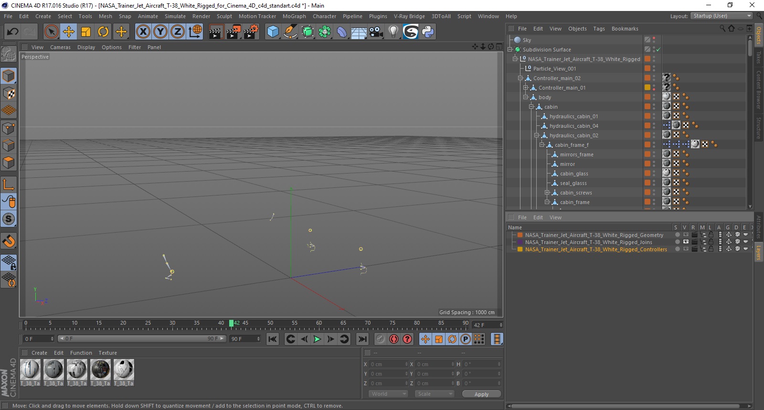Toggle visibility dots for the body object
Screen dimensions: 764x410
[x=654, y=97]
